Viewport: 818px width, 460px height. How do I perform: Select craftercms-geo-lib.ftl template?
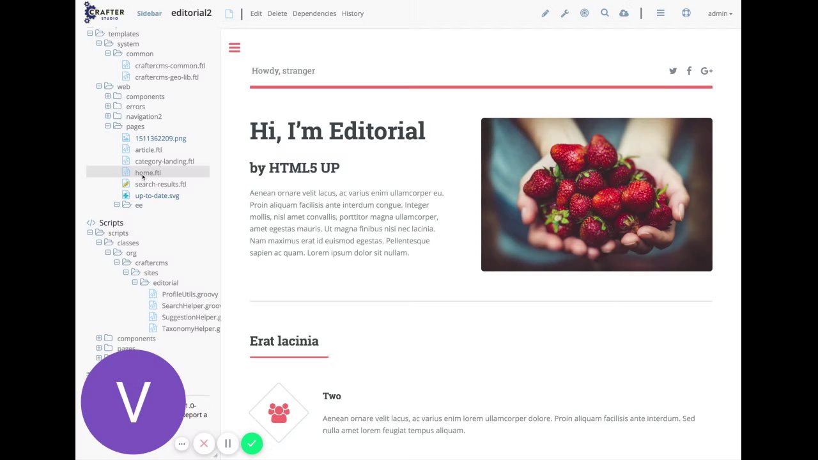(167, 77)
